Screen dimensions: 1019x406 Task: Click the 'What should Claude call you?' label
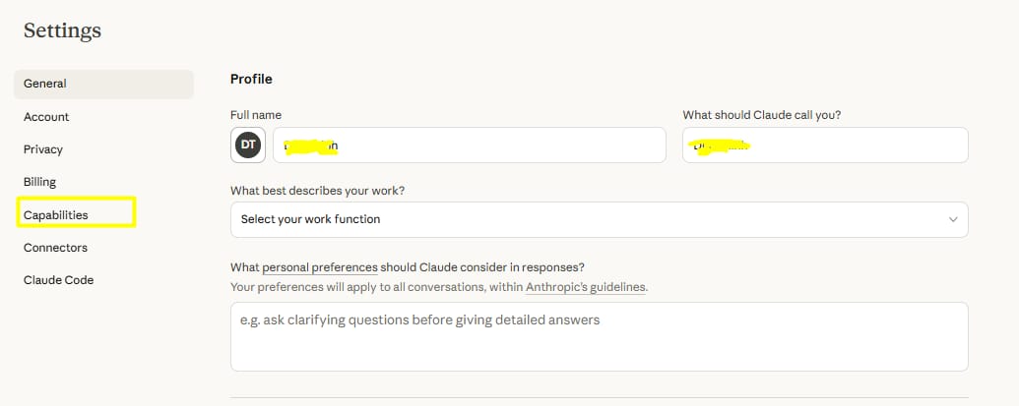tap(762, 115)
